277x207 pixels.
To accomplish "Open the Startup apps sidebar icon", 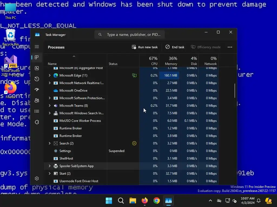I will pyautogui.click(x=37, y=89).
